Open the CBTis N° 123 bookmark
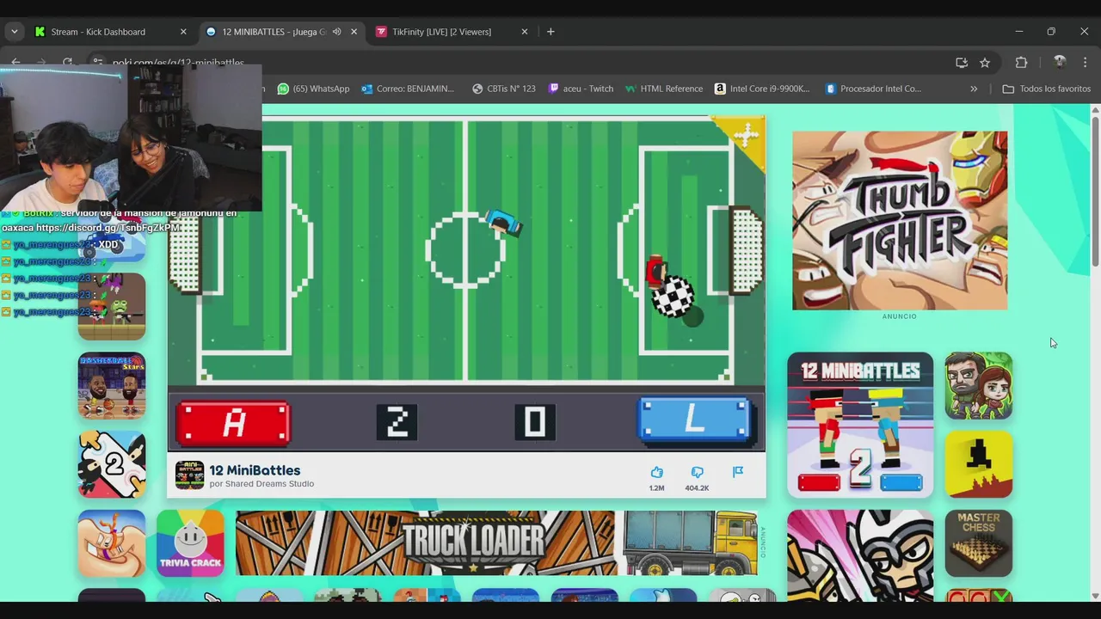The image size is (1101, 619). click(x=503, y=89)
